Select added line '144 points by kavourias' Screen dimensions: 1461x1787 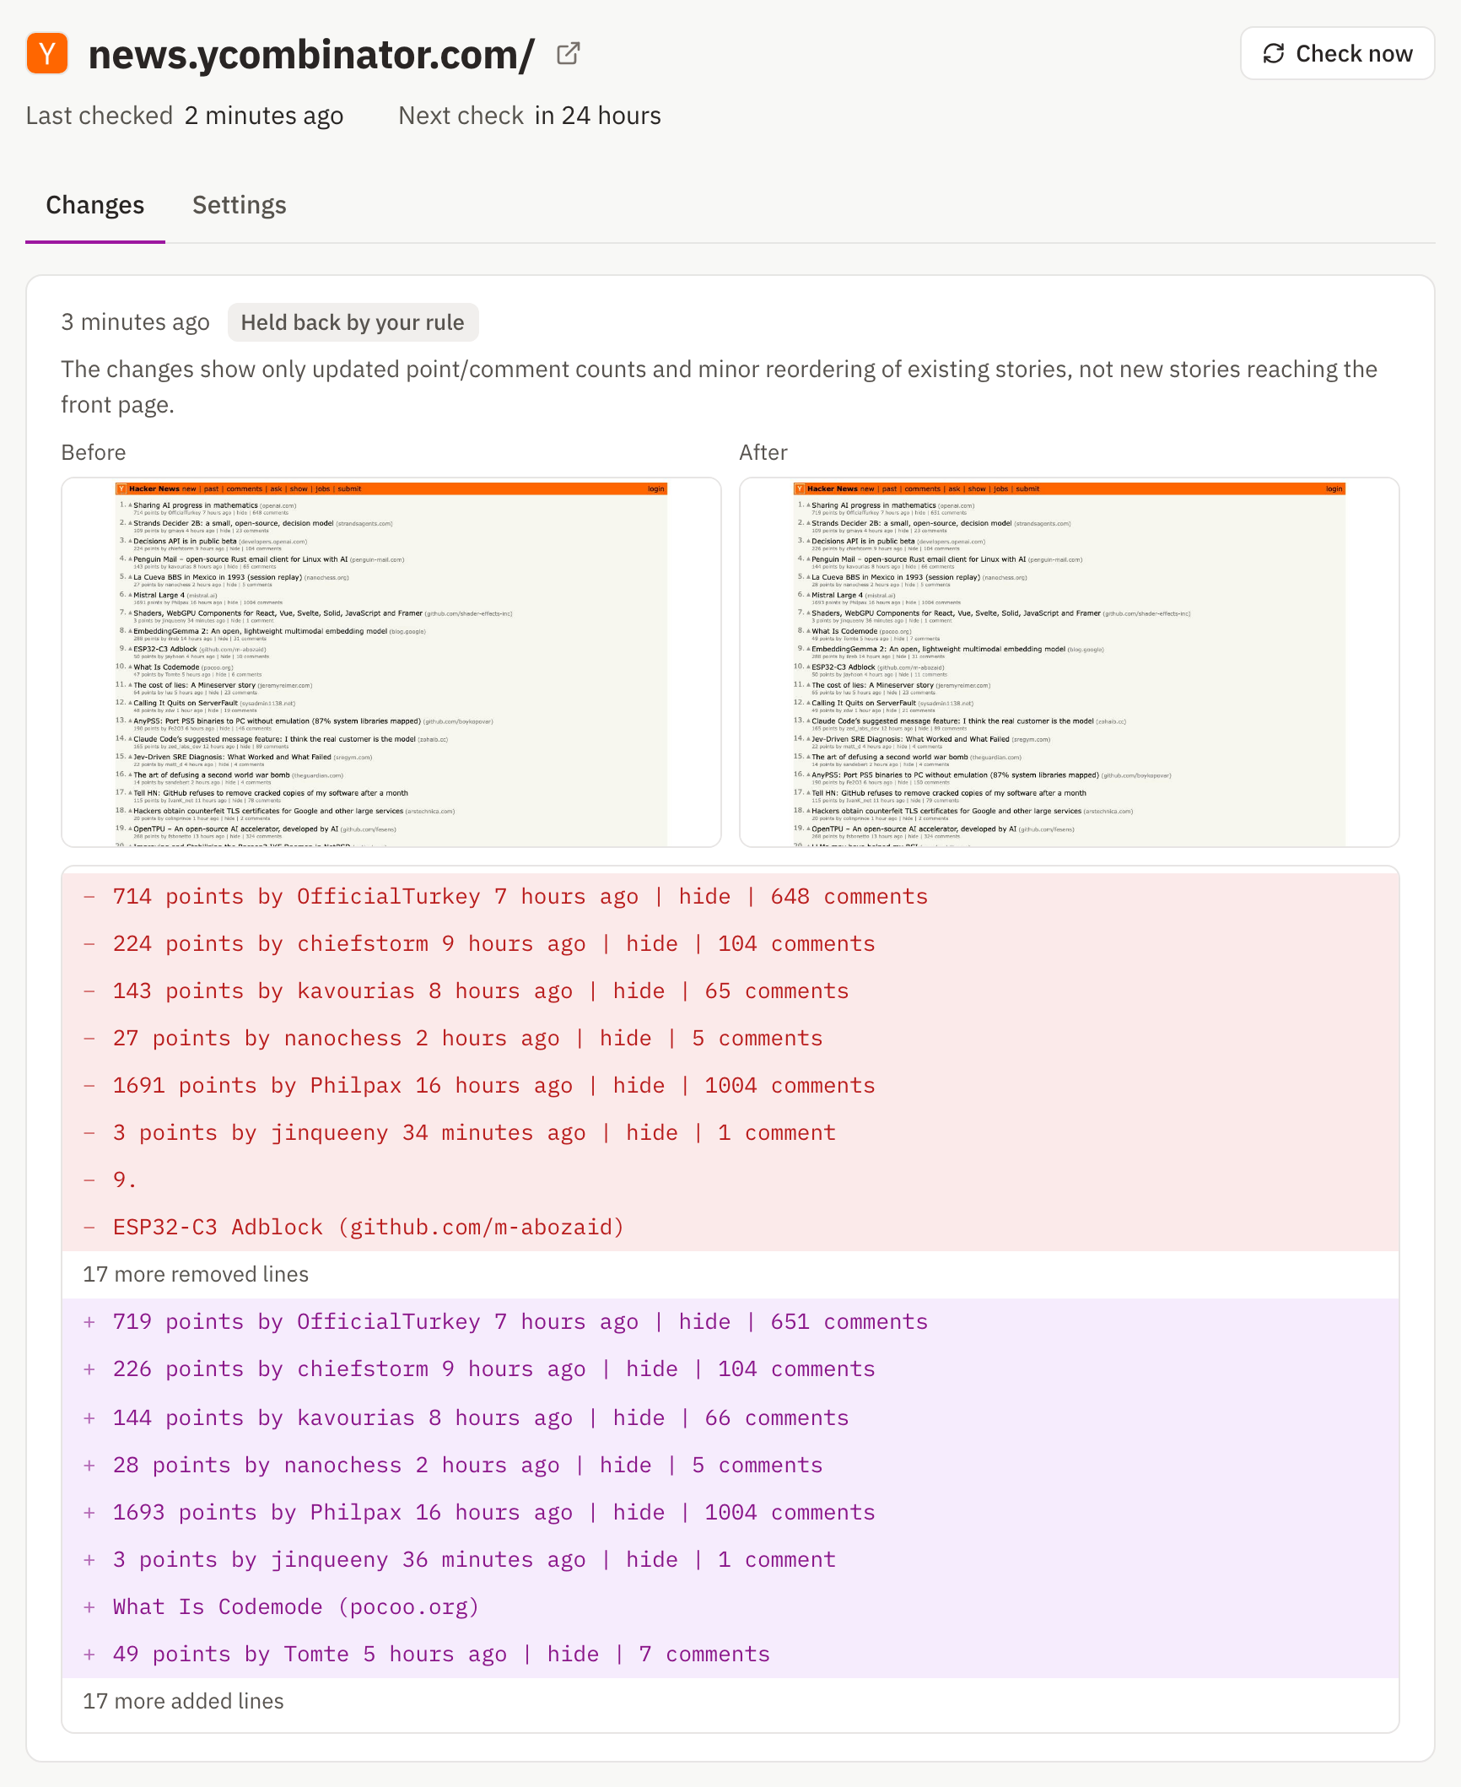click(730, 1417)
